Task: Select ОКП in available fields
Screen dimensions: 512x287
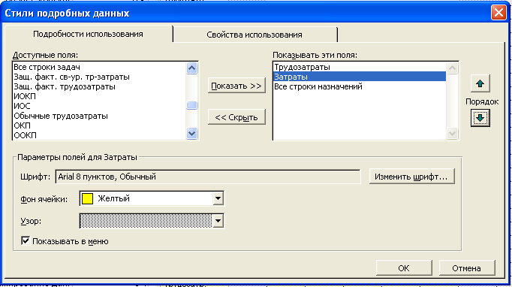Action: pyautogui.click(x=99, y=125)
